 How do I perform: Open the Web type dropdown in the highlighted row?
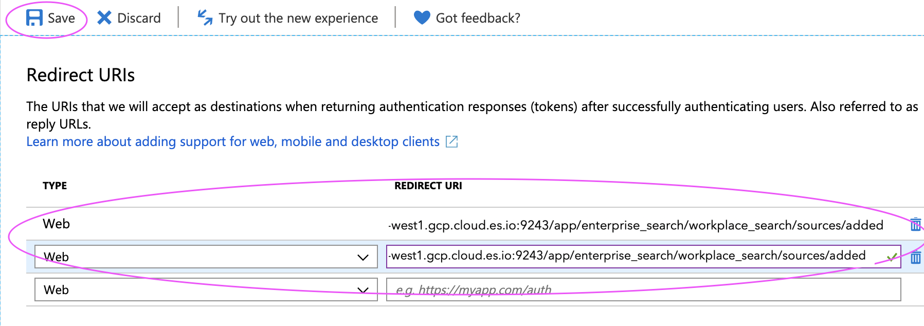(206, 257)
